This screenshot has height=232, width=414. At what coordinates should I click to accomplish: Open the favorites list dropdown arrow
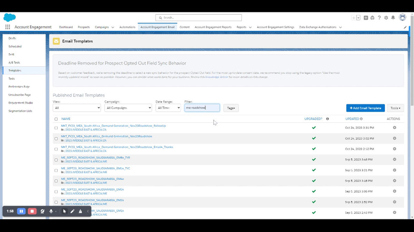click(x=358, y=18)
